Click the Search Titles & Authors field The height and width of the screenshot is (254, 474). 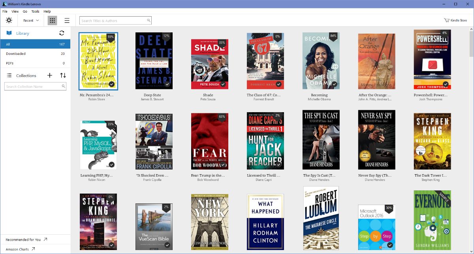click(115, 21)
